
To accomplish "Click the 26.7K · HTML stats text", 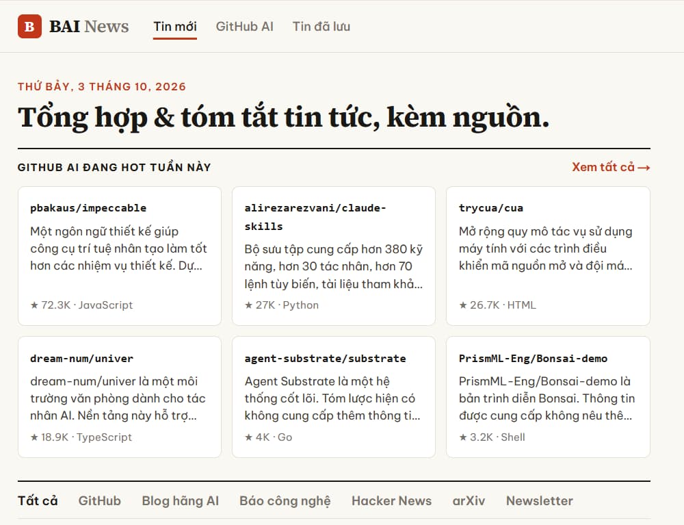I will coord(497,305).
